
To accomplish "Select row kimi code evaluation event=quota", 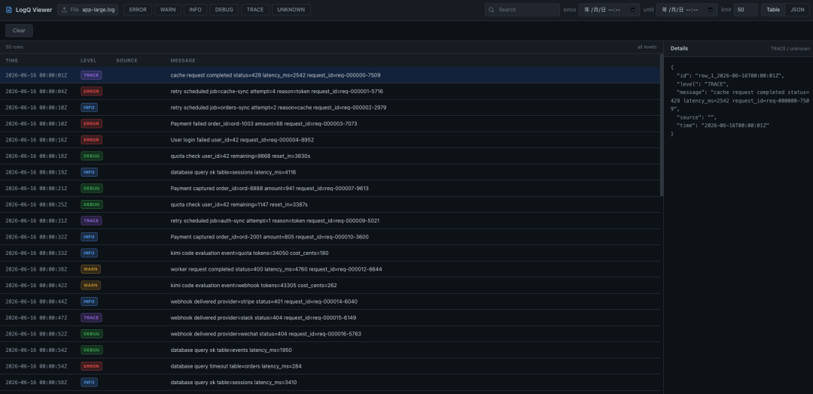I will click(x=330, y=253).
